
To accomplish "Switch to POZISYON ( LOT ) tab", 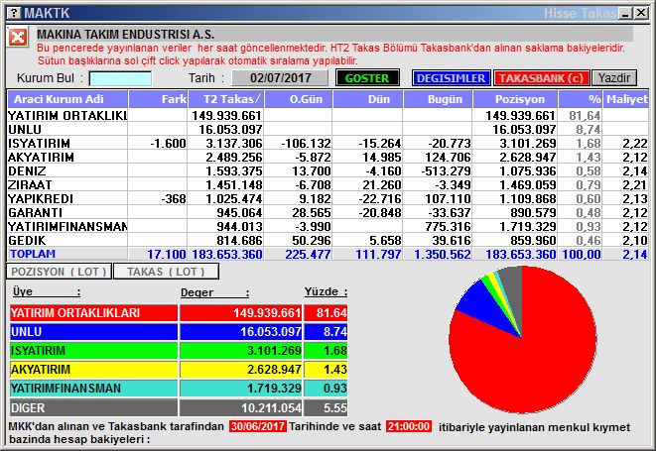I will (59, 272).
